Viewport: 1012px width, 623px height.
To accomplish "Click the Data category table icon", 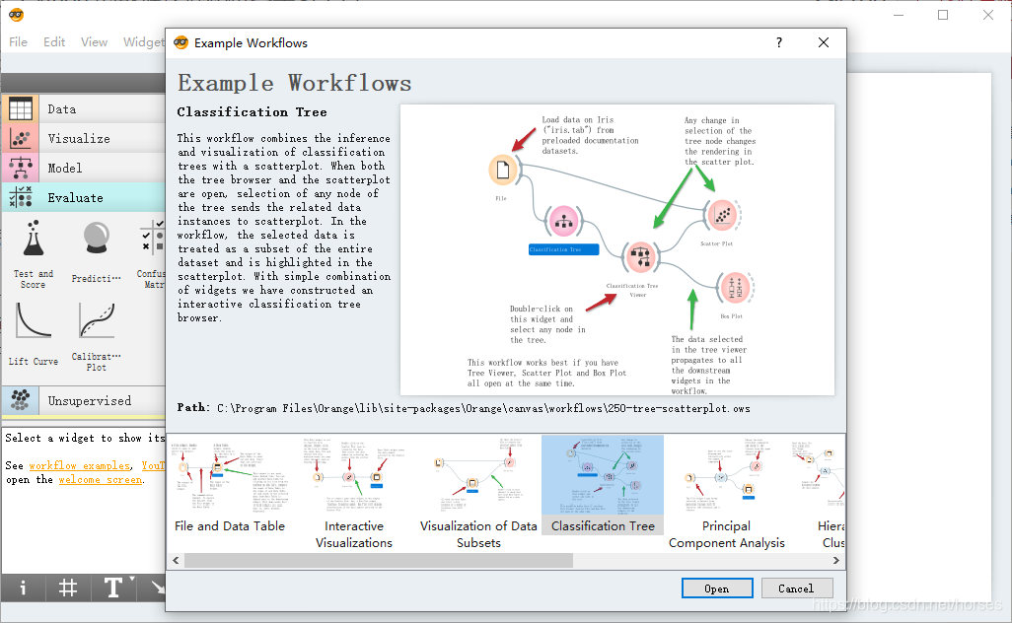I will click(x=21, y=109).
